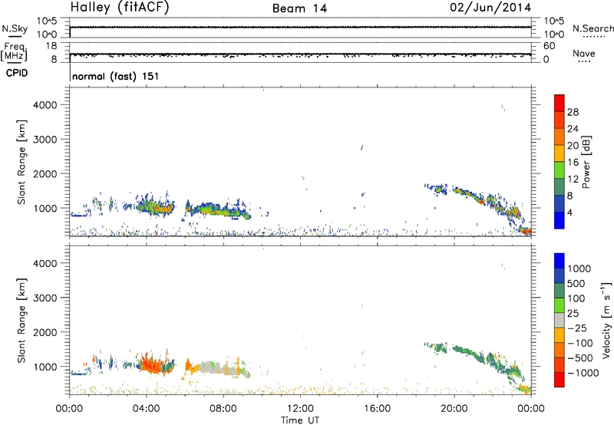
Task: Click the 'N.Search' legend label
Action: tap(593, 28)
